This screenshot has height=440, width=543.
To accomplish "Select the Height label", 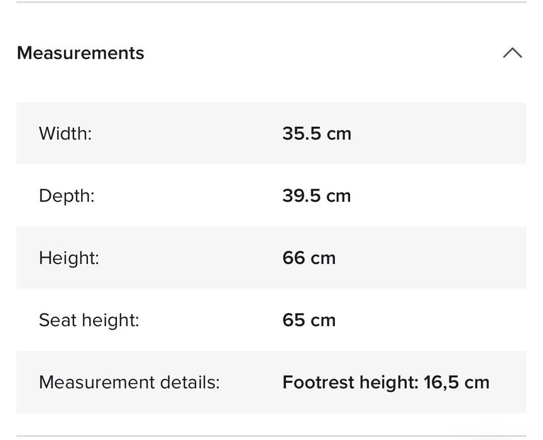I will [69, 258].
